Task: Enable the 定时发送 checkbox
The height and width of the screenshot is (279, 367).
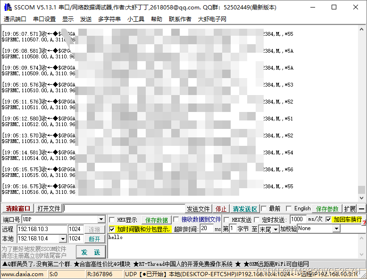Action: (x=257, y=220)
